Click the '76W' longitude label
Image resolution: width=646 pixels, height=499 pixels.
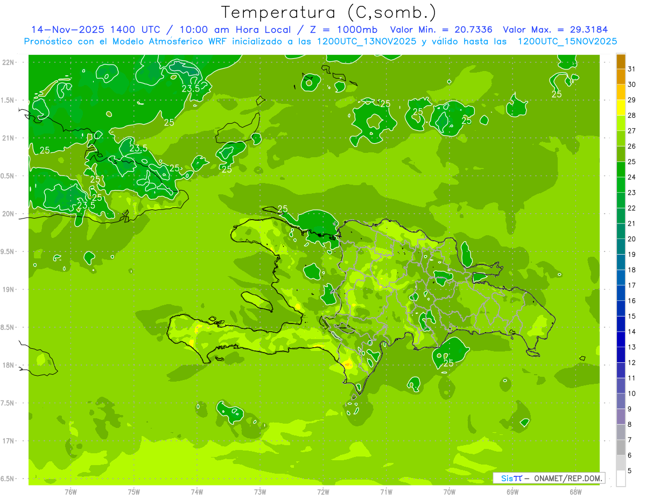[71, 492]
